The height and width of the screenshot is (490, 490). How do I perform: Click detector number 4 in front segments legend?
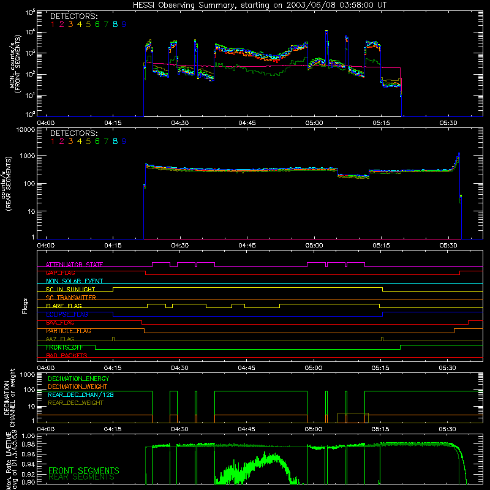pos(80,24)
